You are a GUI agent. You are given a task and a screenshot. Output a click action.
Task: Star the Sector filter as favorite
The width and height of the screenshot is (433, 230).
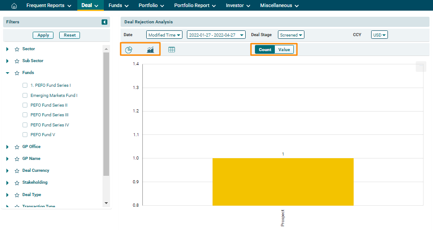pyautogui.click(x=17, y=49)
